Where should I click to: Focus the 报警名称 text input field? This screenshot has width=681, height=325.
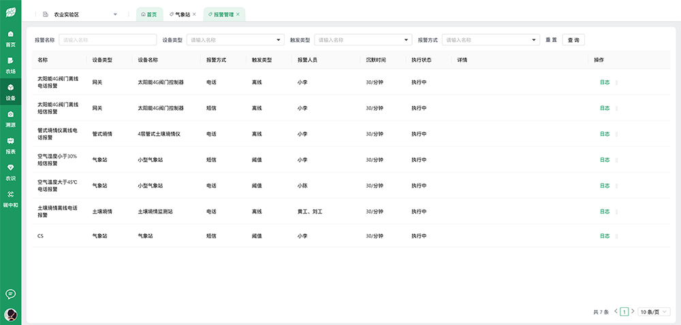tap(108, 40)
